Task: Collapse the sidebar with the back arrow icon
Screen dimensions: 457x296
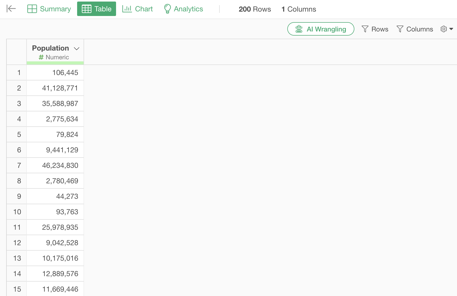Action: [11, 9]
